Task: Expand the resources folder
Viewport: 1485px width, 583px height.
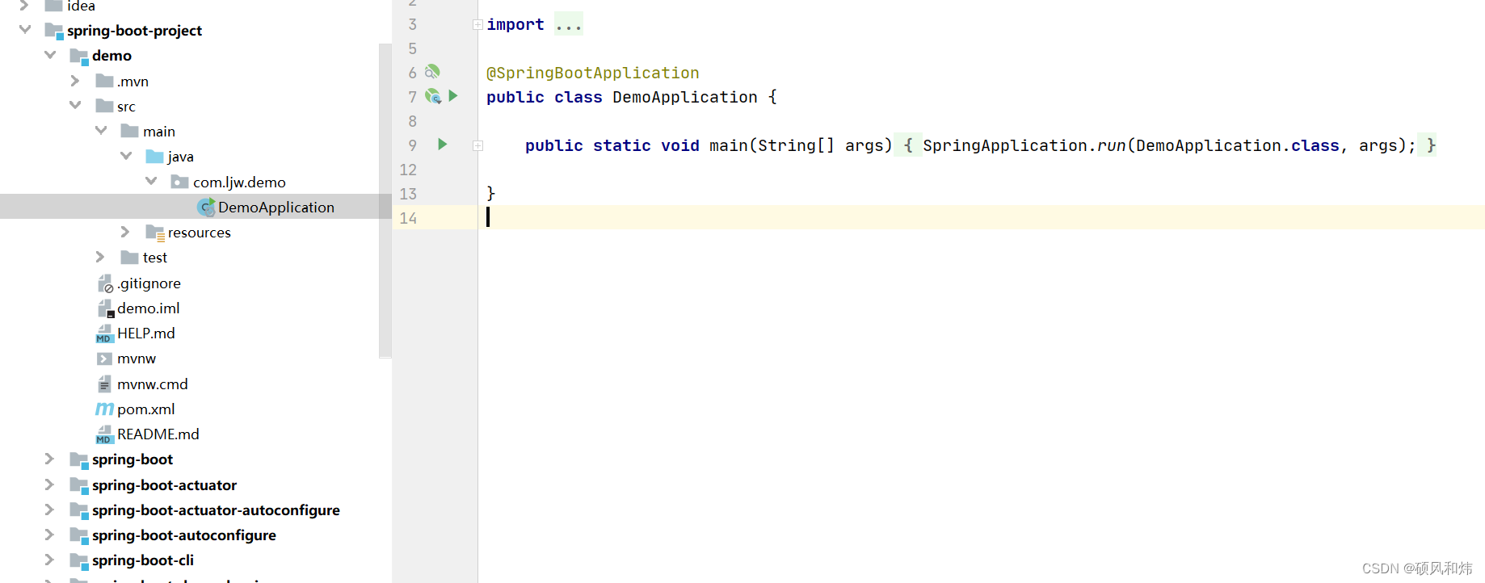Action: [x=125, y=232]
